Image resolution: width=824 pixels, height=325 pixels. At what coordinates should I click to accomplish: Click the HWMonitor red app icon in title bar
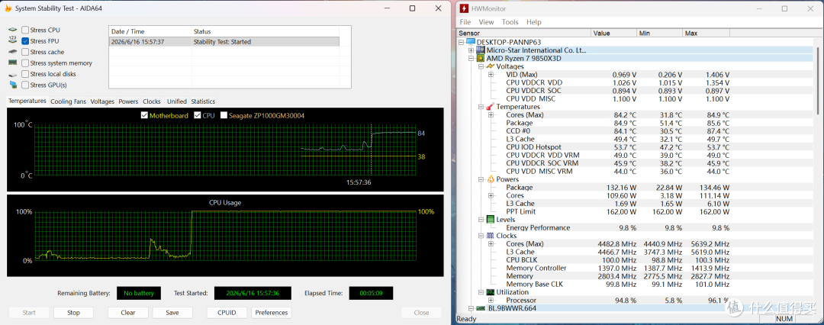[x=465, y=9]
